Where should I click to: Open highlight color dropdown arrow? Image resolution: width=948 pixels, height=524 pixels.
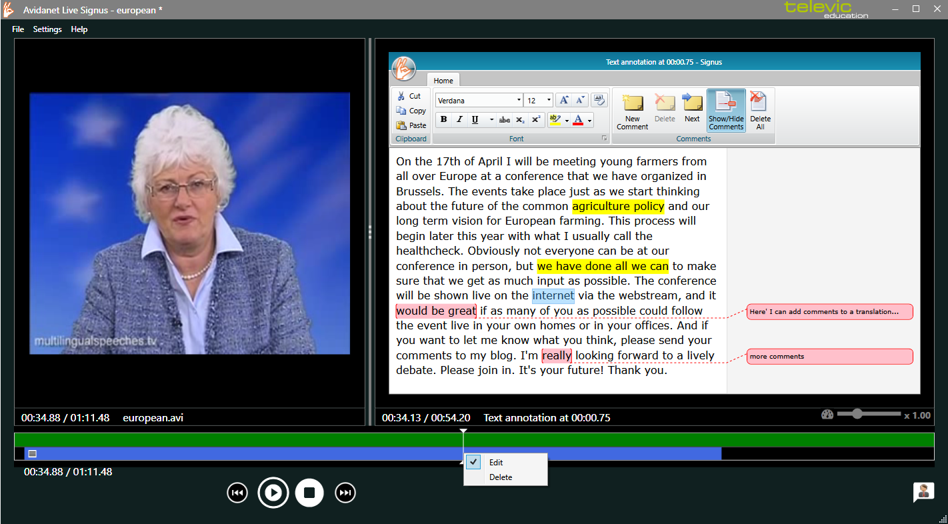point(567,121)
